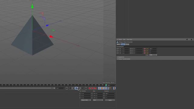
Task: Open Attribute Manager hamburger menu icon
Action: pos(117,39)
